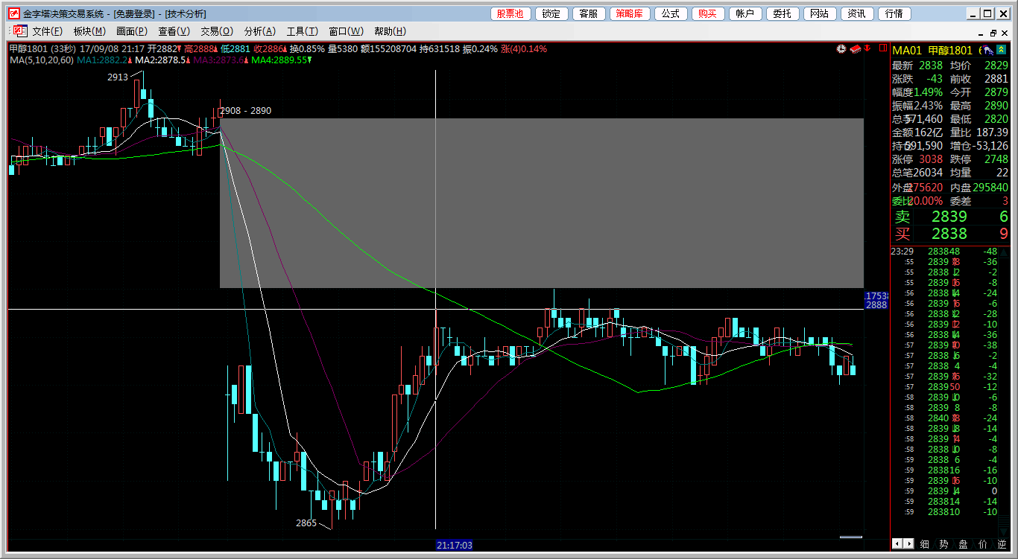Click the 公式 button
Screen dimensions: 1018x559
coord(671,13)
